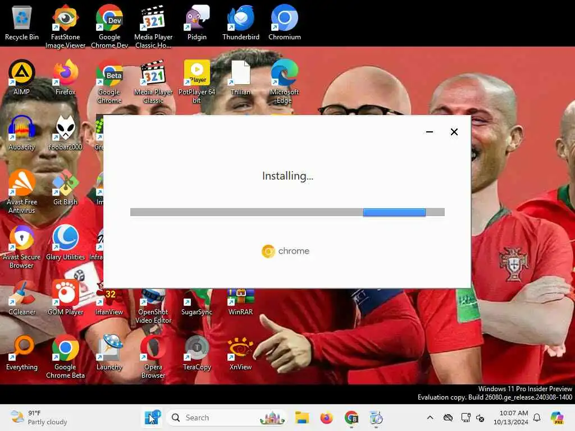Open PotPlayer 64 bit shortcut
Viewport: 575px width, 431px height.
(x=197, y=81)
